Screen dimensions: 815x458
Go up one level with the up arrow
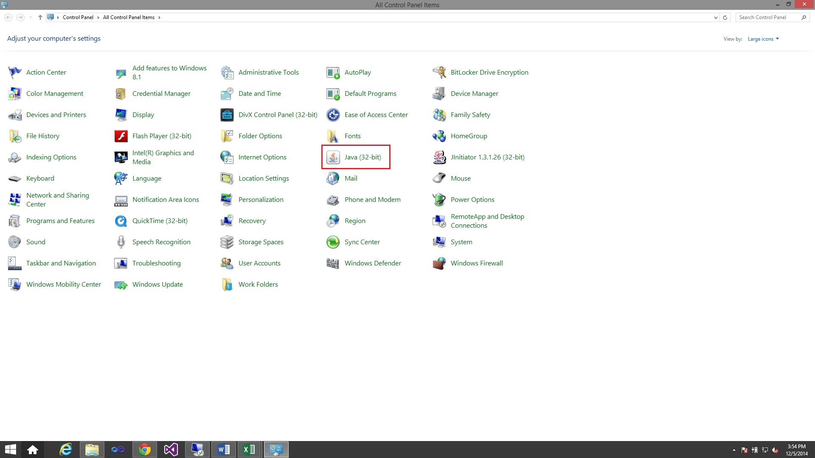pyautogui.click(x=40, y=17)
